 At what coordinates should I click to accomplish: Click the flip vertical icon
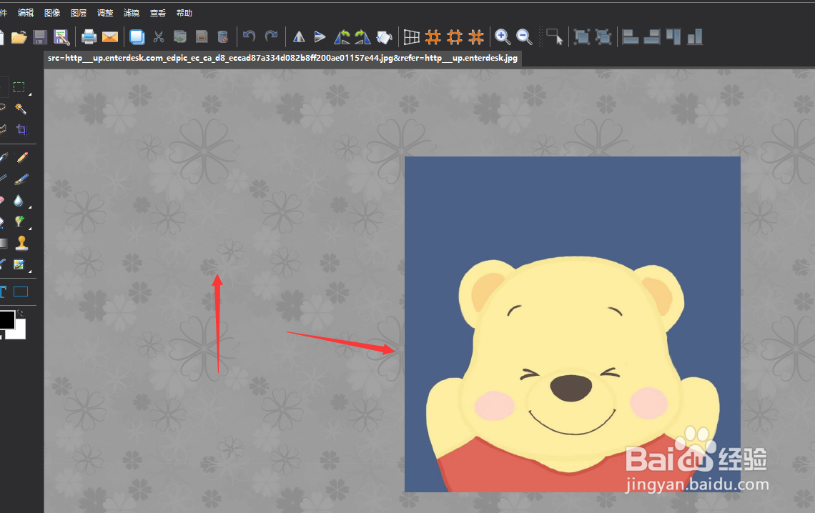pyautogui.click(x=320, y=37)
